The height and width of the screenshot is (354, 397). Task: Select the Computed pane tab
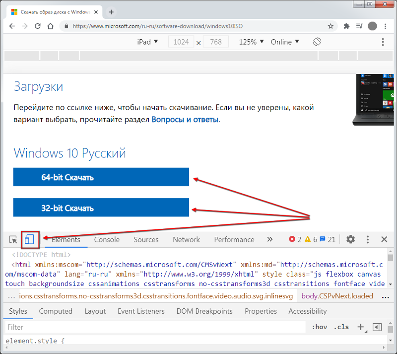pyautogui.click(x=56, y=311)
